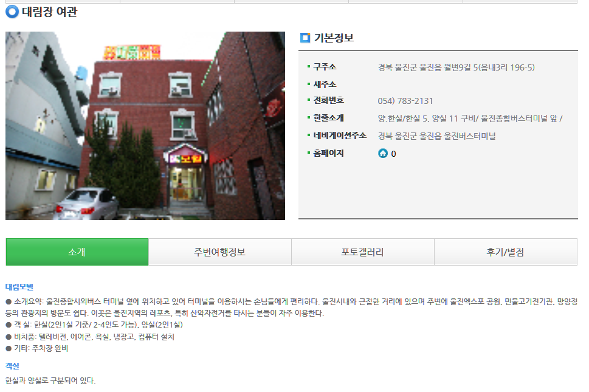The height and width of the screenshot is (392, 589).
Task: Click the homepage house icon
Action: [x=382, y=153]
